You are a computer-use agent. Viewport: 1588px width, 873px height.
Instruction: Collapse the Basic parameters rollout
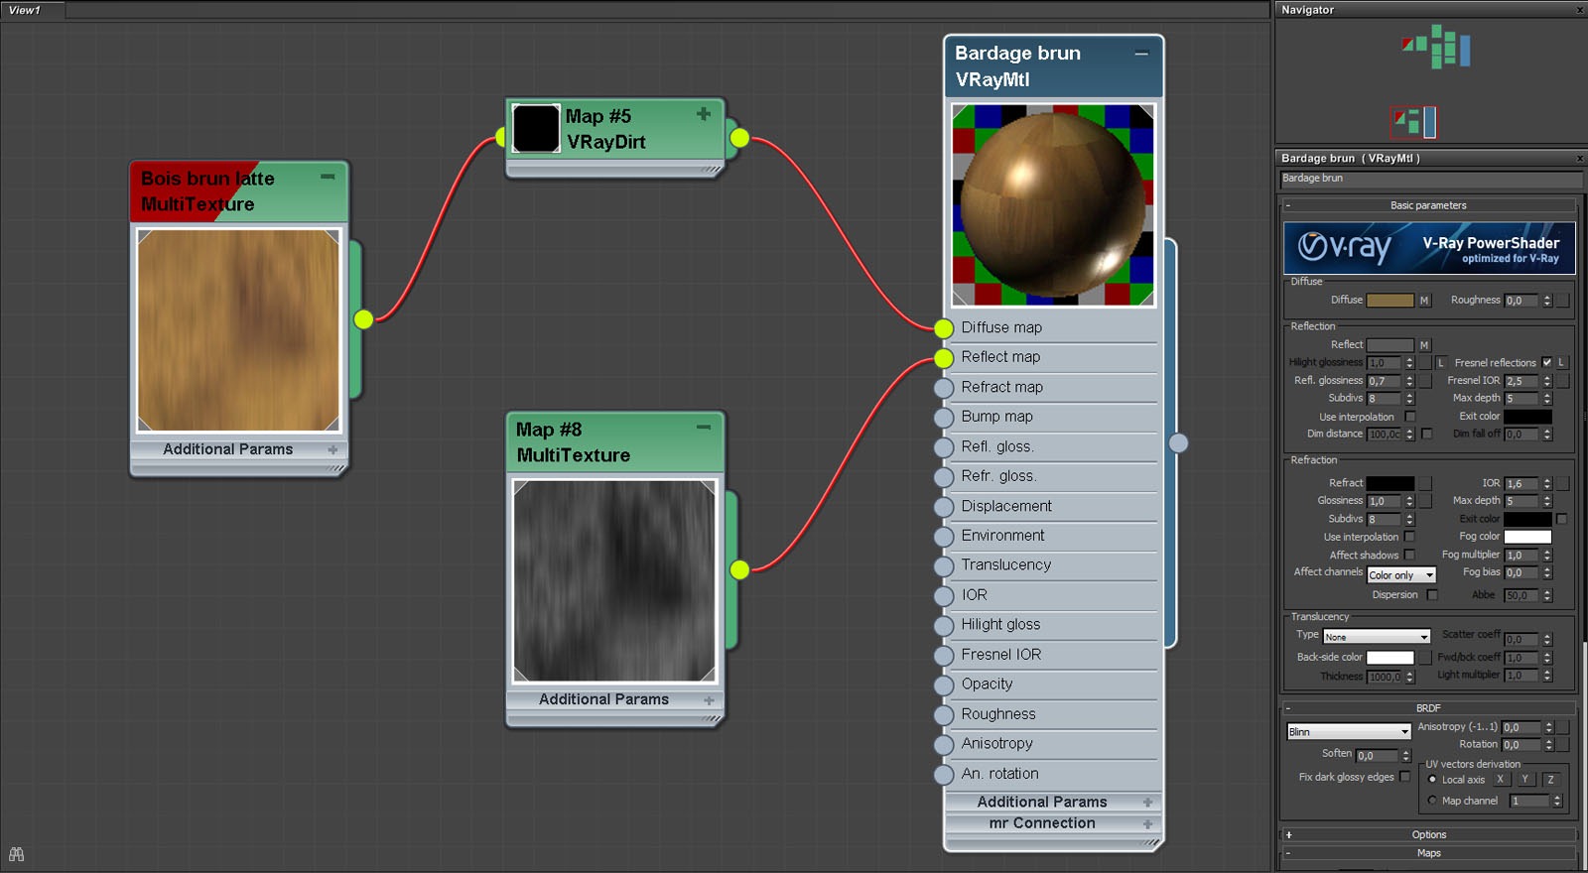pos(1428,205)
